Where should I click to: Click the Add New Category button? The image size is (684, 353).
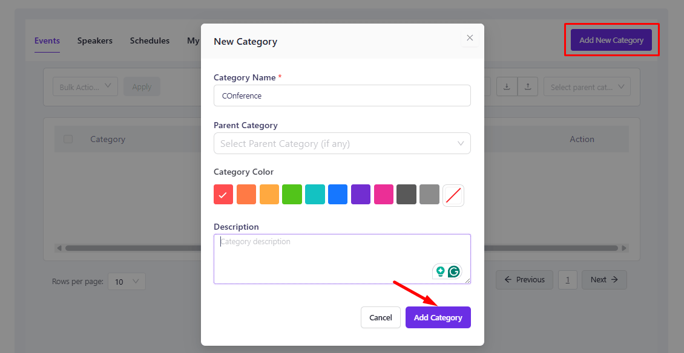[x=611, y=40]
